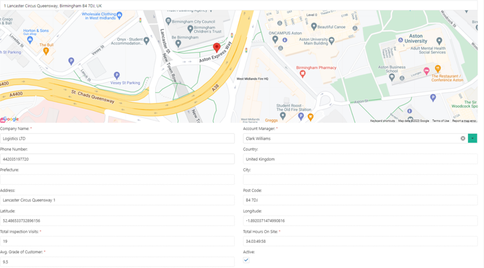Click the Total Inspection Visits field
Viewport: 484px width, 268px height.
pyautogui.click(x=117, y=242)
